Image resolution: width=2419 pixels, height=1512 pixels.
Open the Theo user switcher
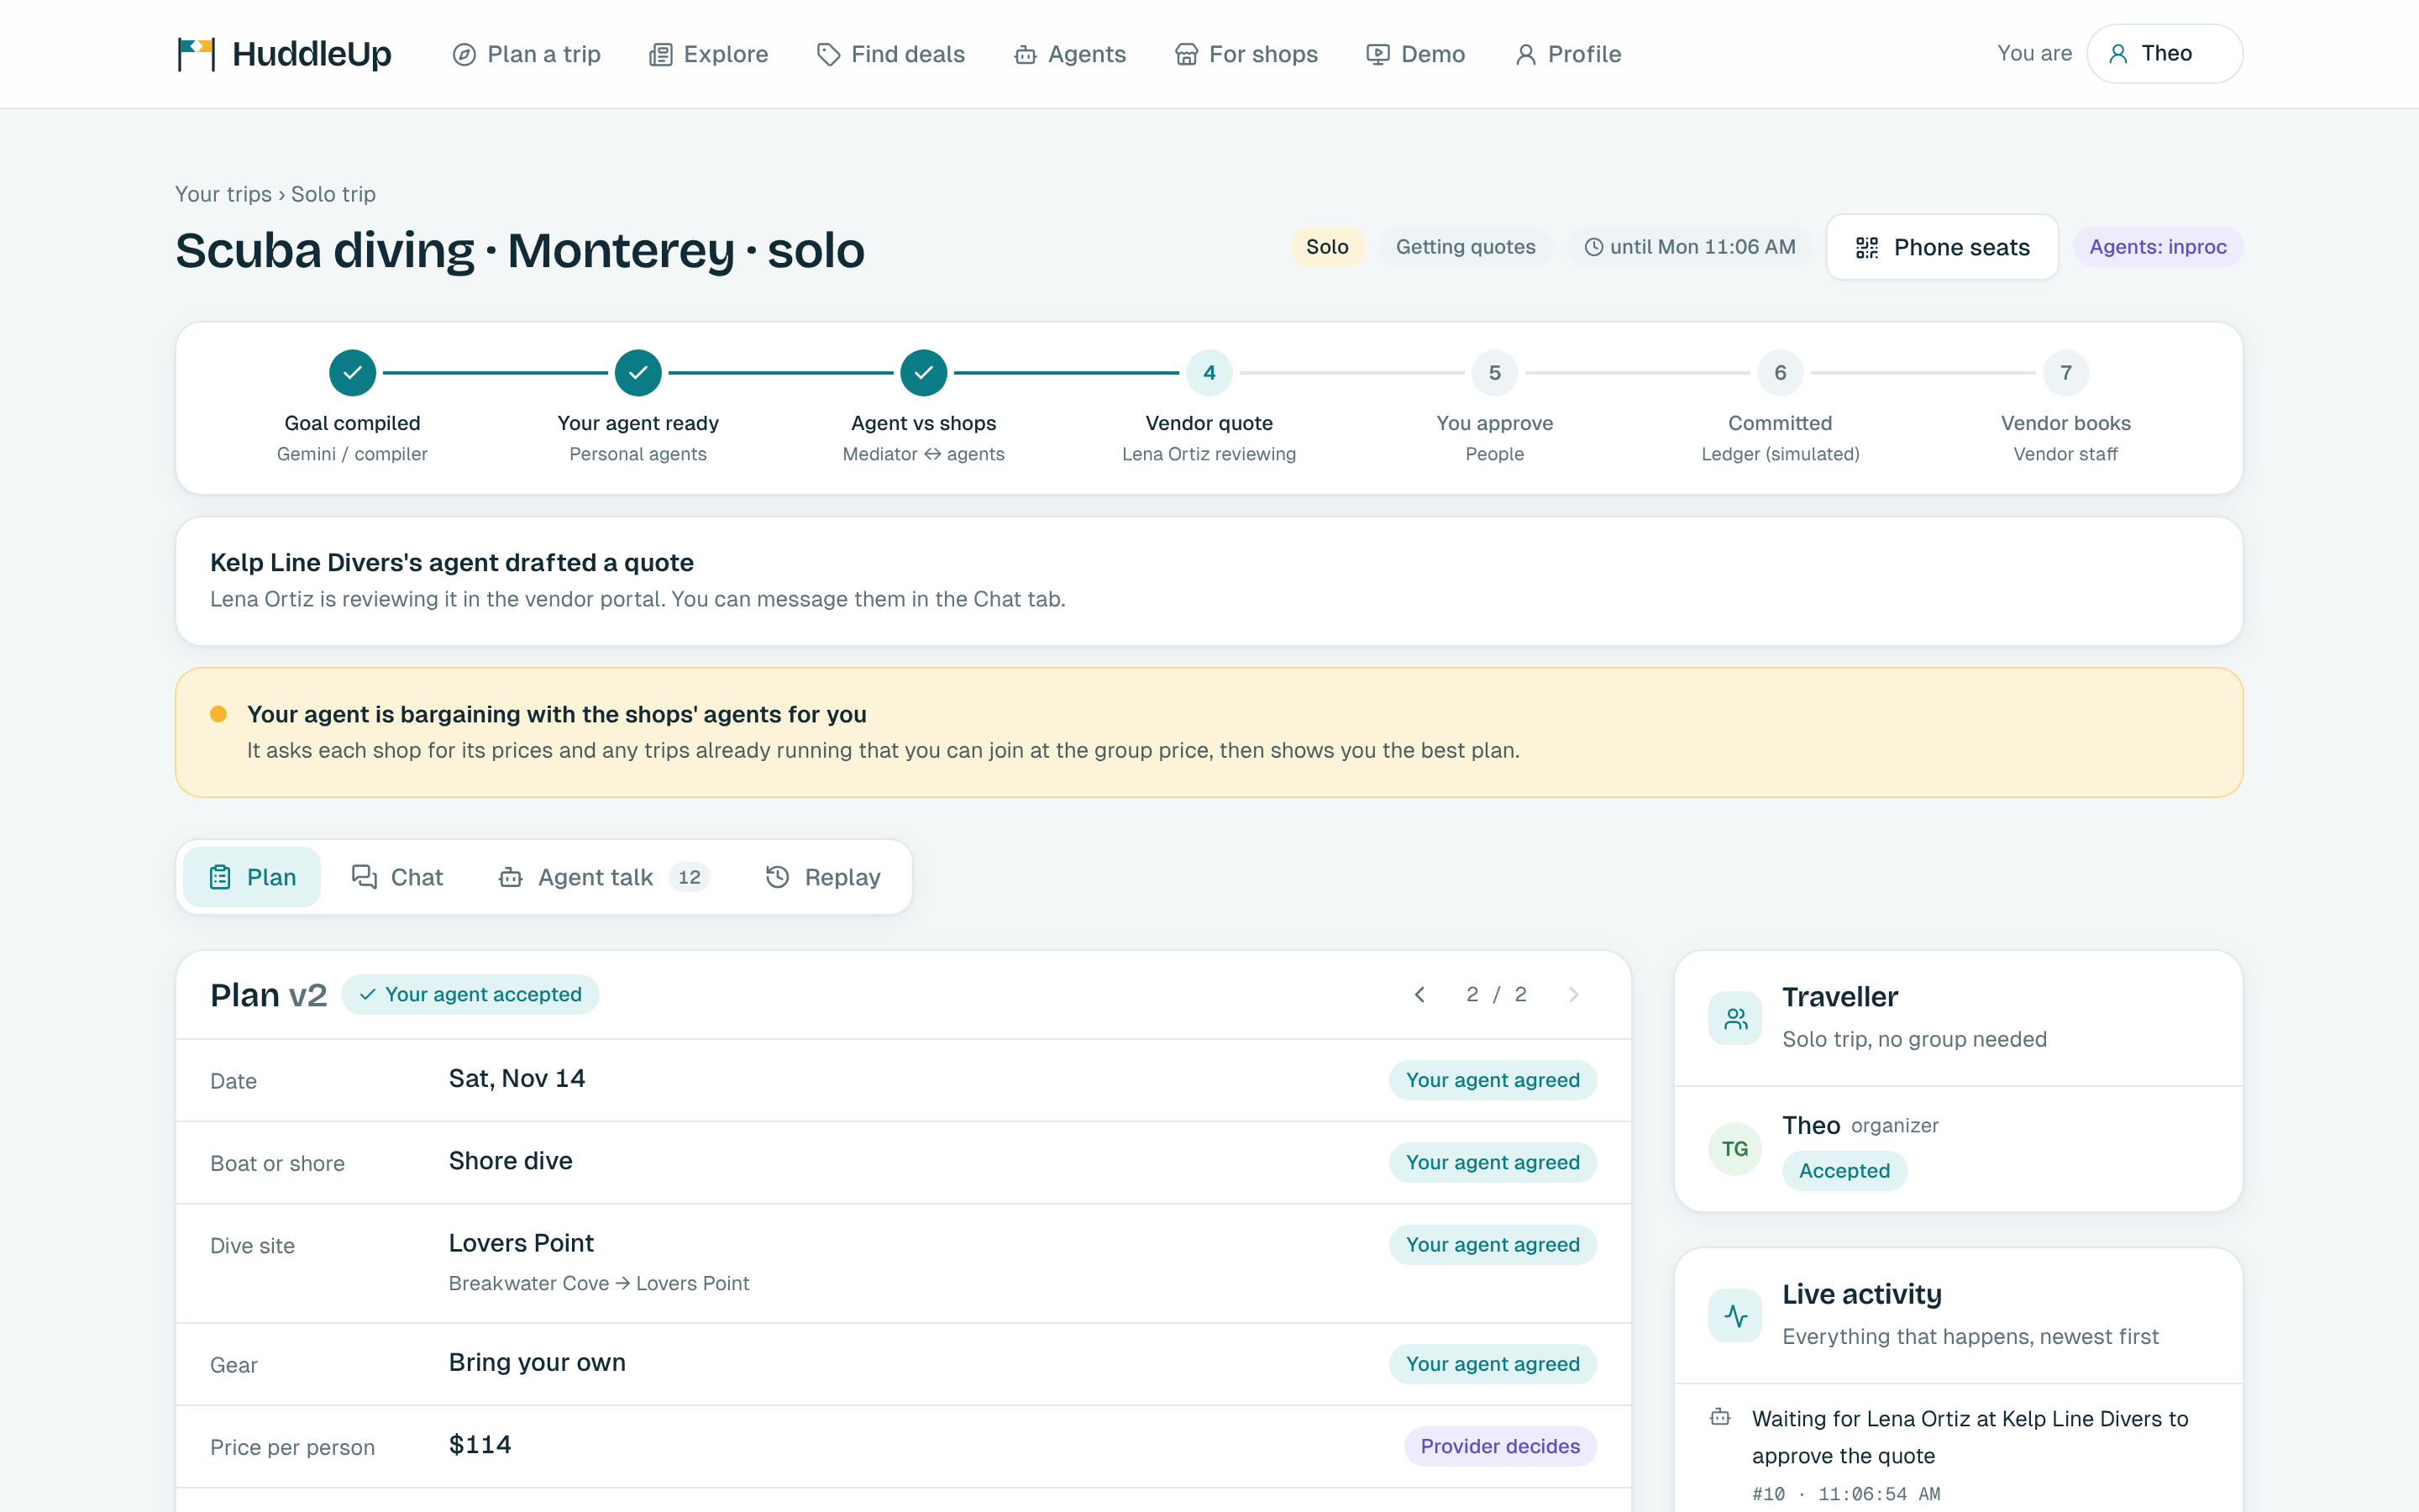coord(2165,54)
